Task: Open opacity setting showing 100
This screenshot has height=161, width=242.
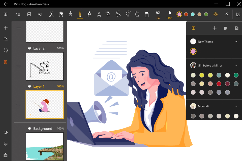Action: tap(170, 15)
